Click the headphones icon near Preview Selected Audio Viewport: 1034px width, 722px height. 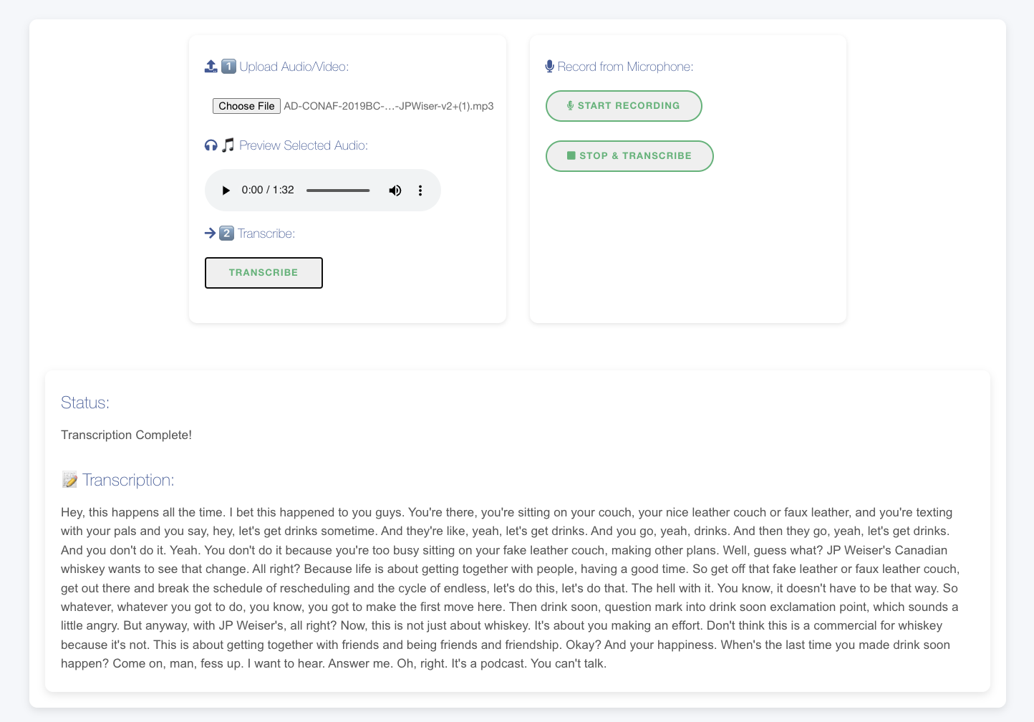[x=211, y=145]
